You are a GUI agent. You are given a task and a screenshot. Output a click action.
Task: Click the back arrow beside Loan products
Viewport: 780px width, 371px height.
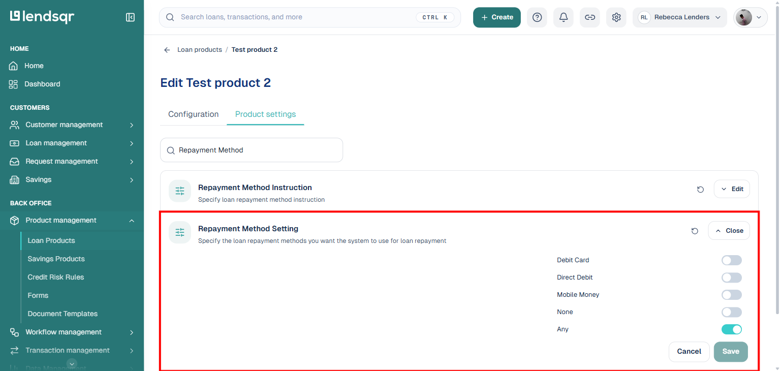pos(167,50)
